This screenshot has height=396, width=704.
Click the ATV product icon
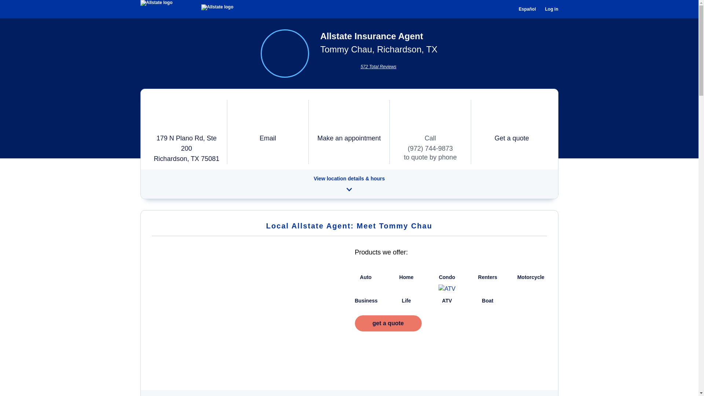point(447,289)
